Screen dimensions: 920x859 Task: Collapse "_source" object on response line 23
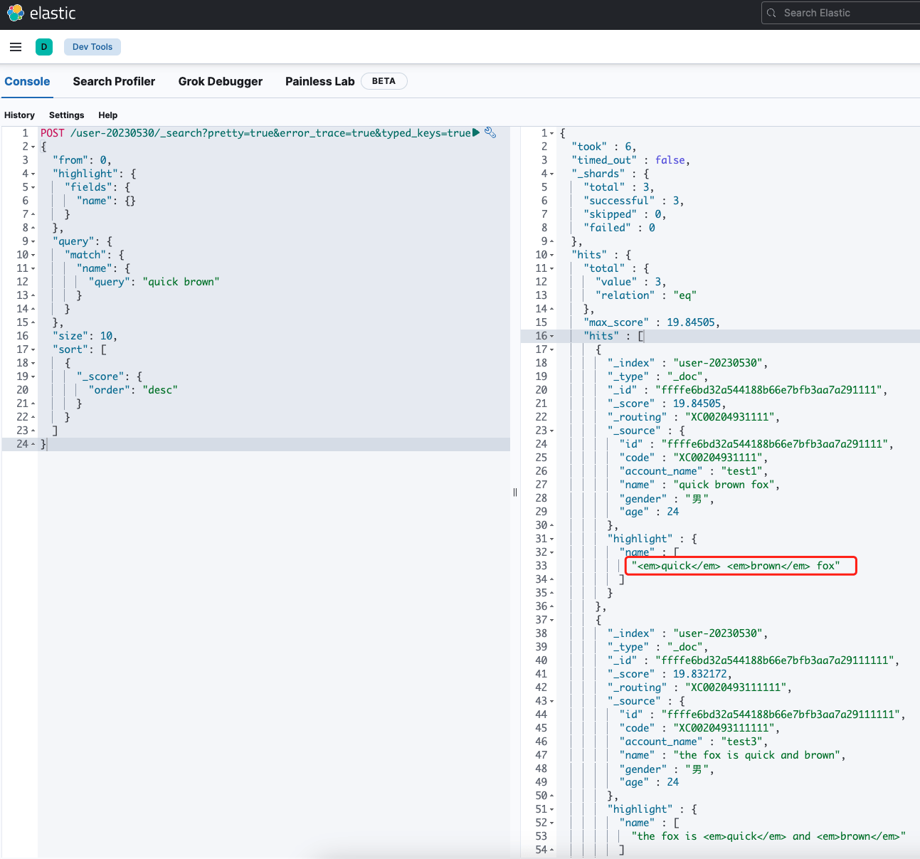[x=552, y=431]
